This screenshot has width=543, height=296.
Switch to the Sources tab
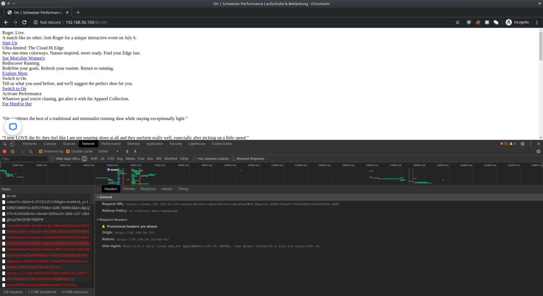point(69,144)
